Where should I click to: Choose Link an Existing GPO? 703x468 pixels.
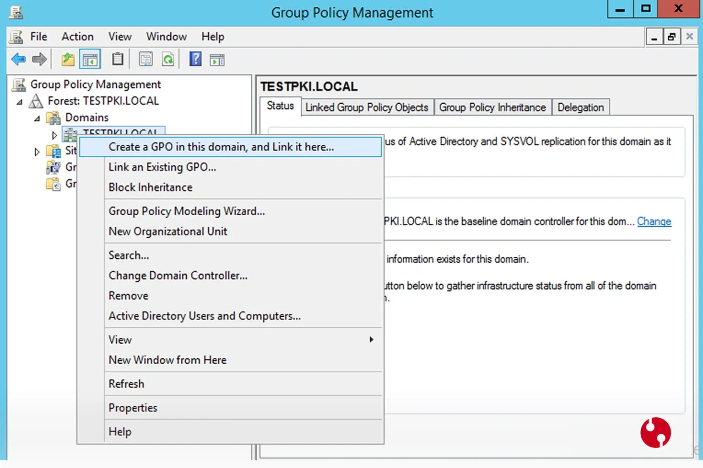click(x=230, y=167)
